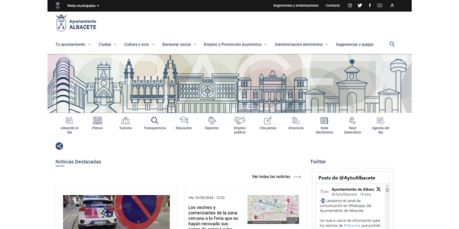Open the police car news thumbnail

point(116,212)
